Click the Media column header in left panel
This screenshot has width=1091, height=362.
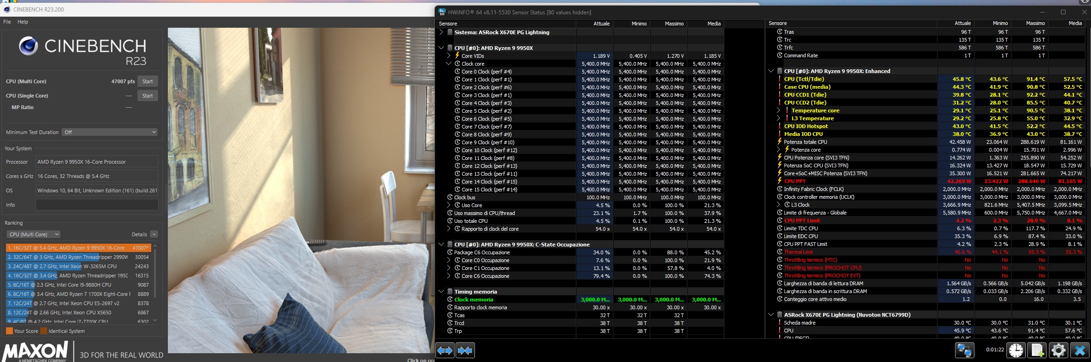click(x=705, y=24)
